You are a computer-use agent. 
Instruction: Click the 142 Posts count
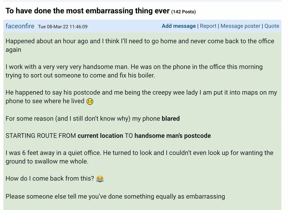(x=183, y=12)
